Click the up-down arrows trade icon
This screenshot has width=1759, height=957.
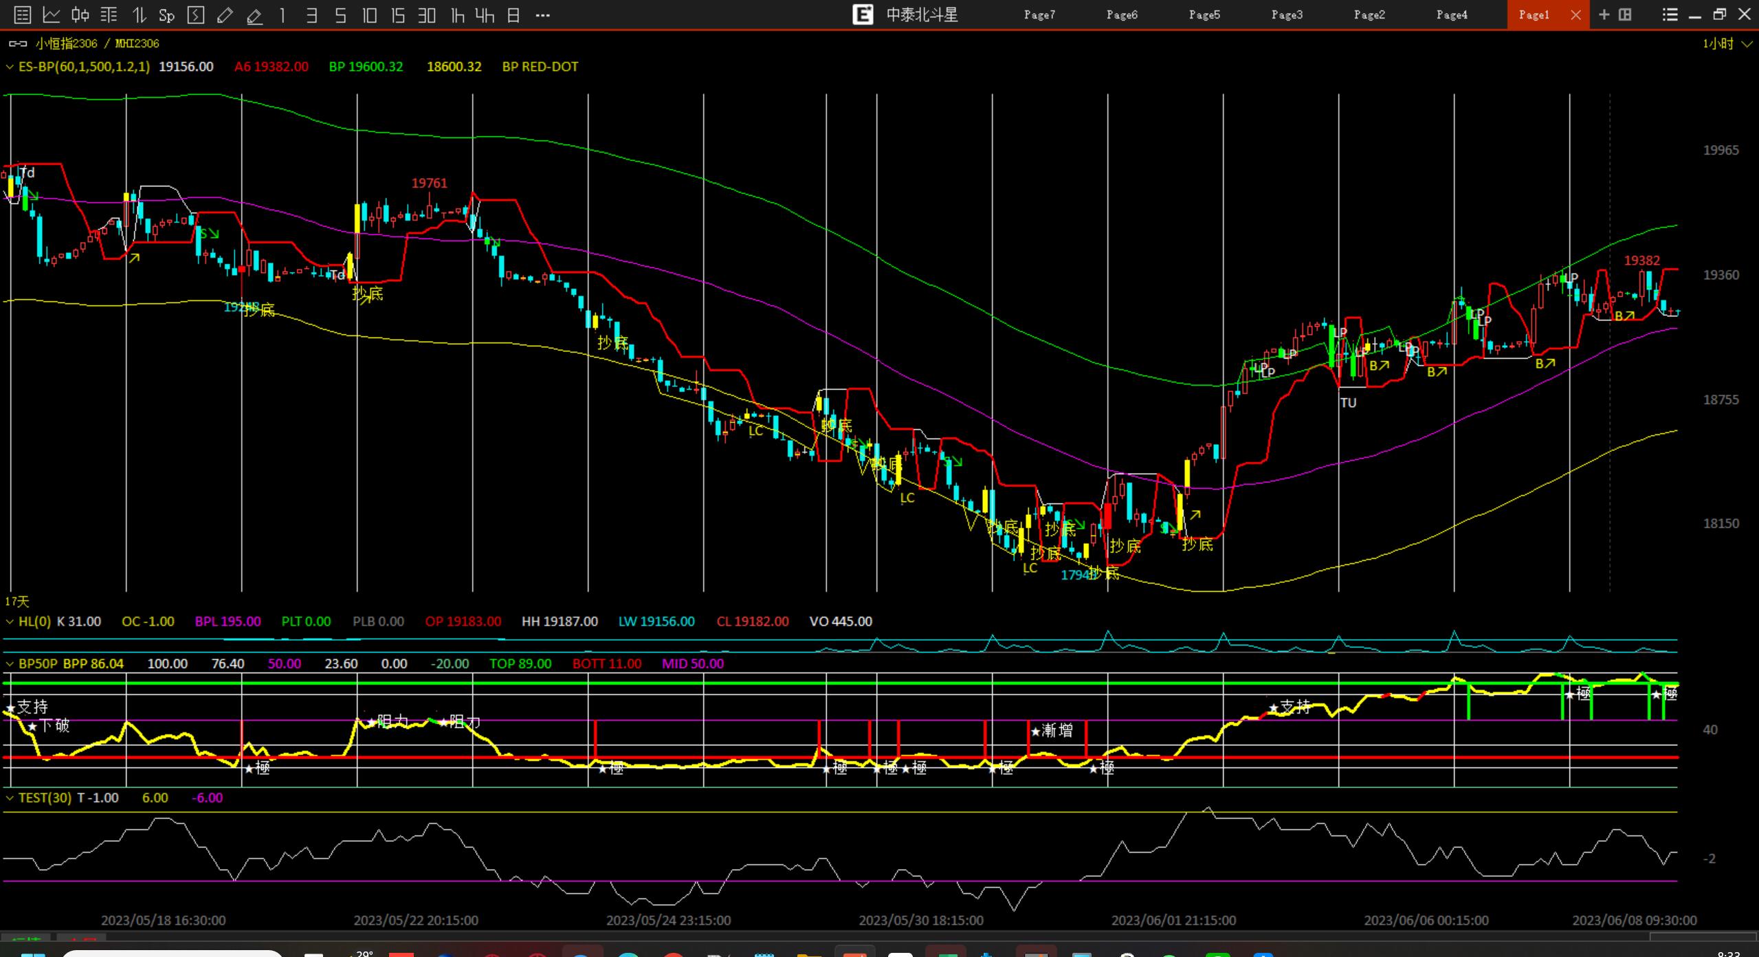click(x=139, y=15)
